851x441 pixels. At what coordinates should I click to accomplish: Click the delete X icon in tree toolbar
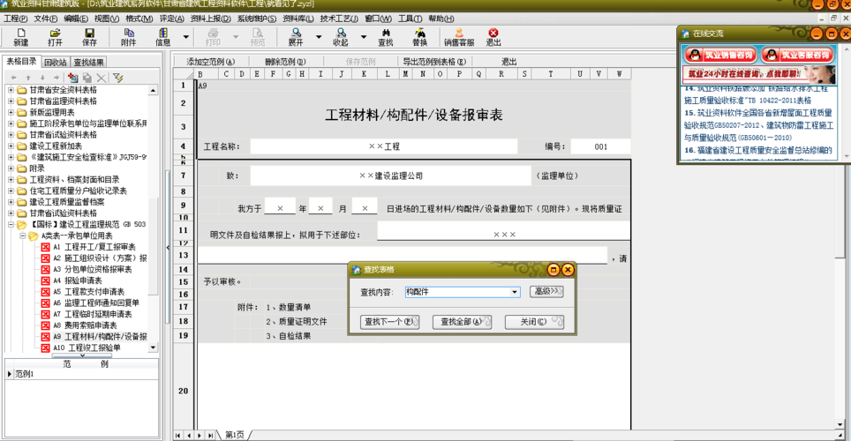pyautogui.click(x=102, y=78)
